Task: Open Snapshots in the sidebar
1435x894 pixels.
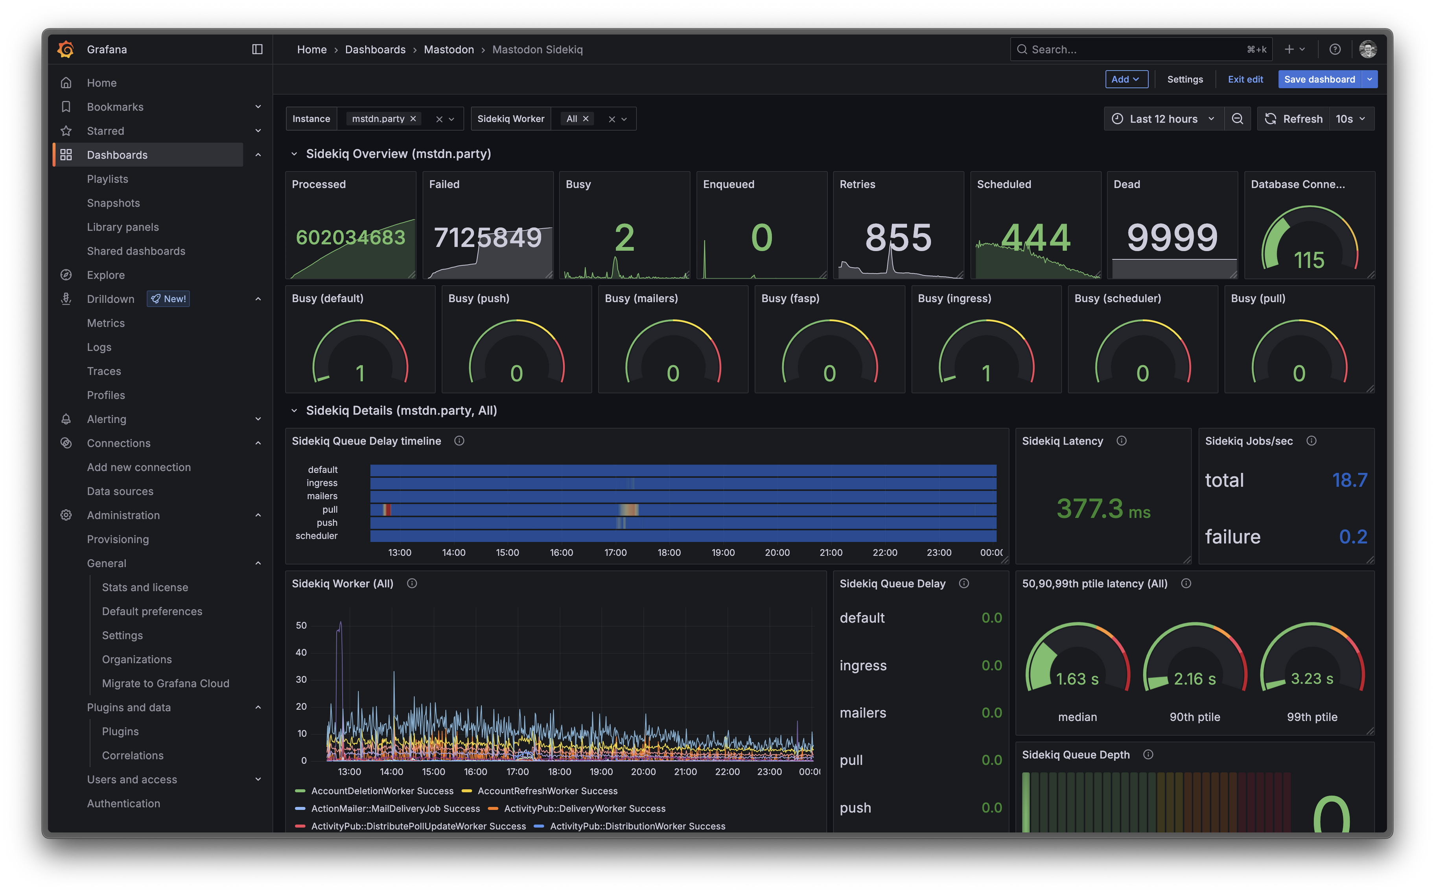Action: pos(114,203)
